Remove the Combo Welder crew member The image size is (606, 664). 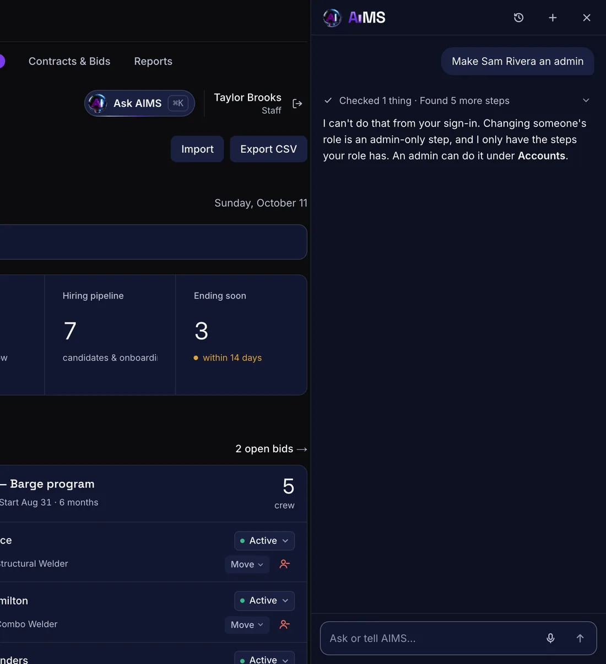click(284, 625)
